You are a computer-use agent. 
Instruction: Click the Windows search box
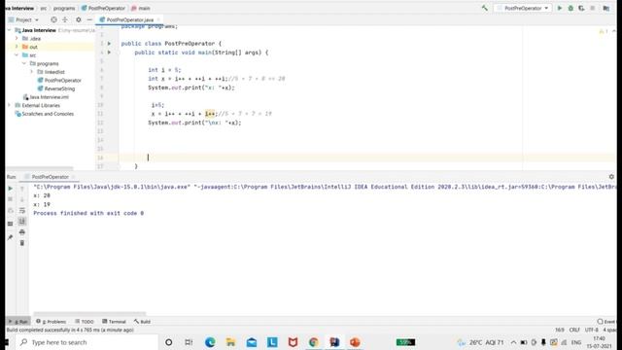(x=87, y=342)
